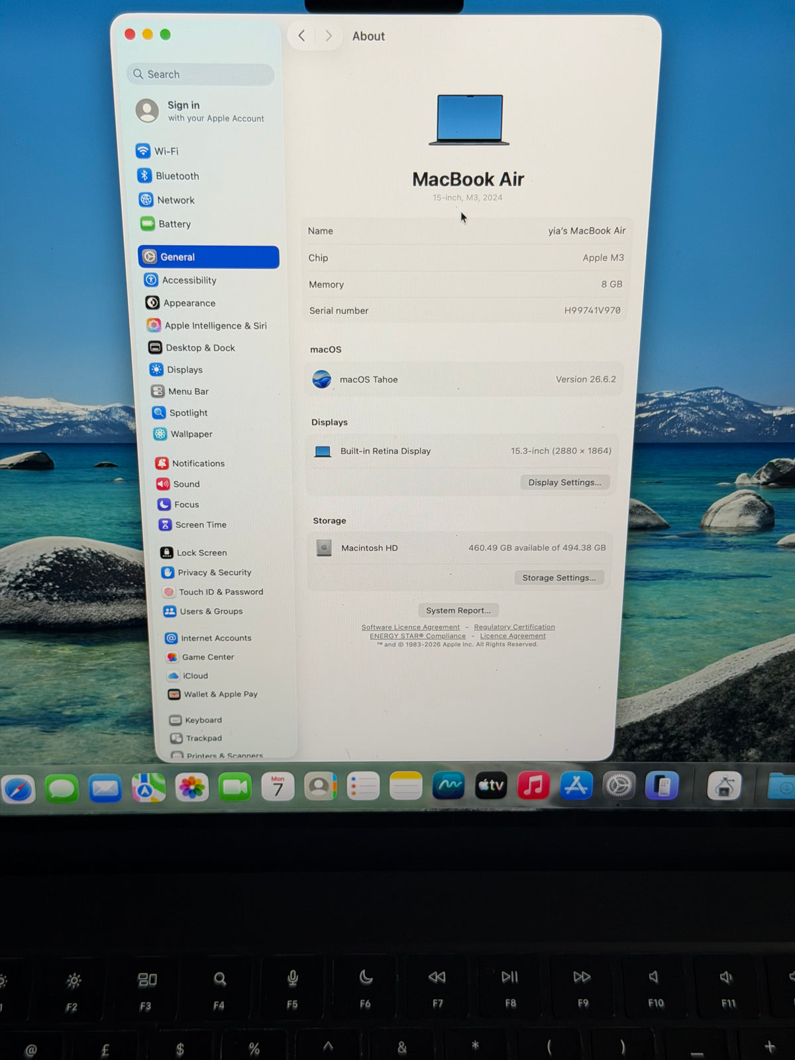Sign in with your Apple Account
The height and width of the screenshot is (1060, 795).
coord(200,111)
